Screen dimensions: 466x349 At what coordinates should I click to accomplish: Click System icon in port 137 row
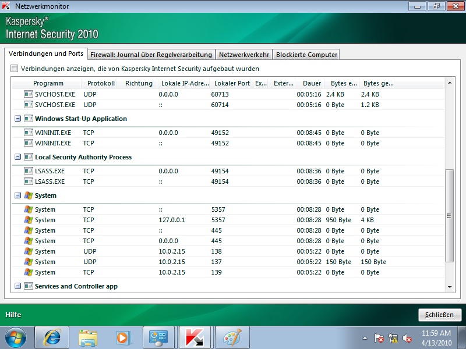pyautogui.click(x=29, y=262)
